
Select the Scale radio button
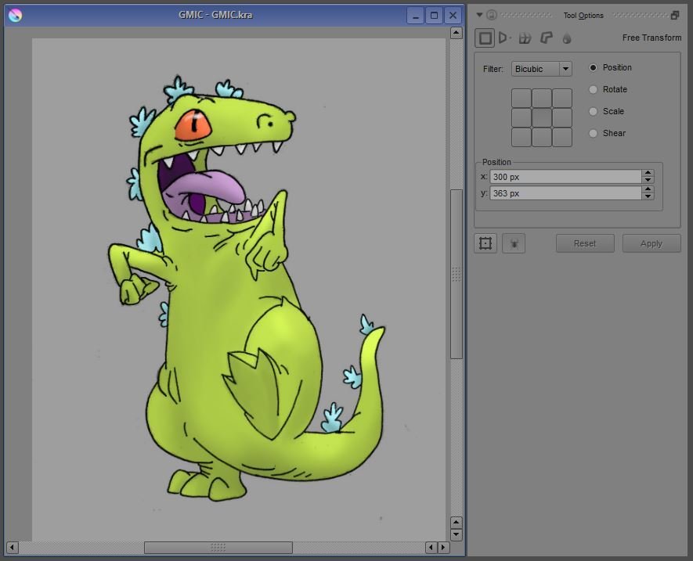click(593, 111)
